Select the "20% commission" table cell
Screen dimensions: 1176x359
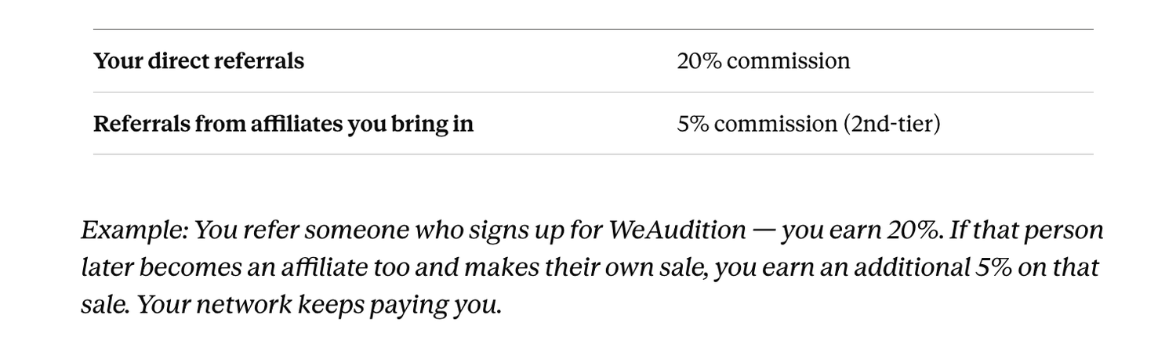pyautogui.click(x=764, y=61)
